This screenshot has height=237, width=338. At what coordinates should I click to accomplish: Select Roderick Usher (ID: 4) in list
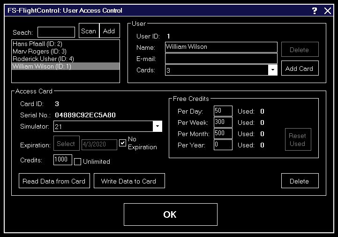[66, 59]
